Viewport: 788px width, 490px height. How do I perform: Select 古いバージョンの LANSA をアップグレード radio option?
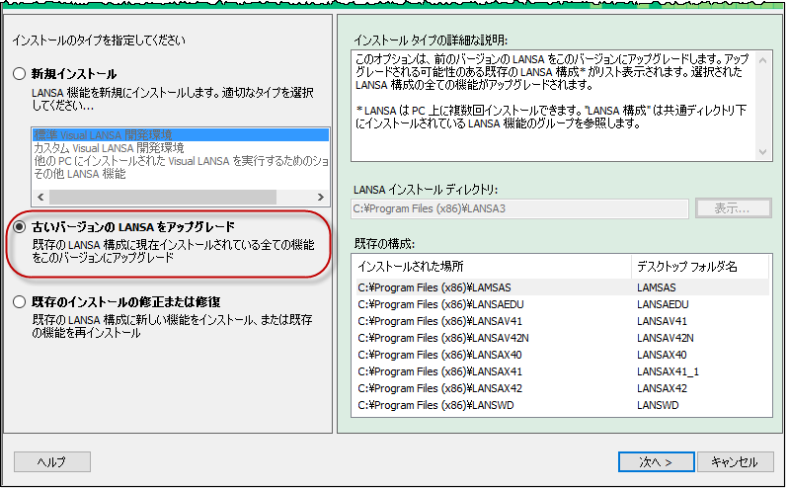19,227
